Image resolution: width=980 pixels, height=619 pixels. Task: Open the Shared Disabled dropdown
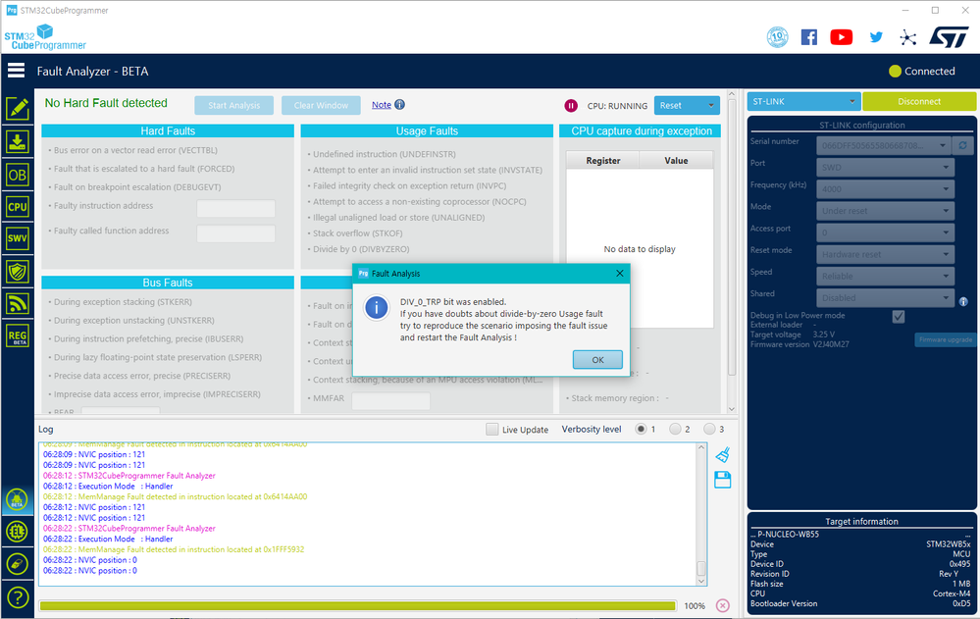tap(885, 298)
